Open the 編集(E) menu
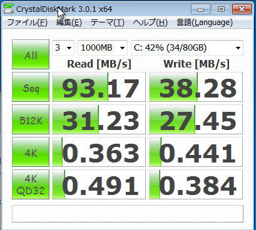Image resolution: width=256 pixels, height=230 pixels. point(69,22)
